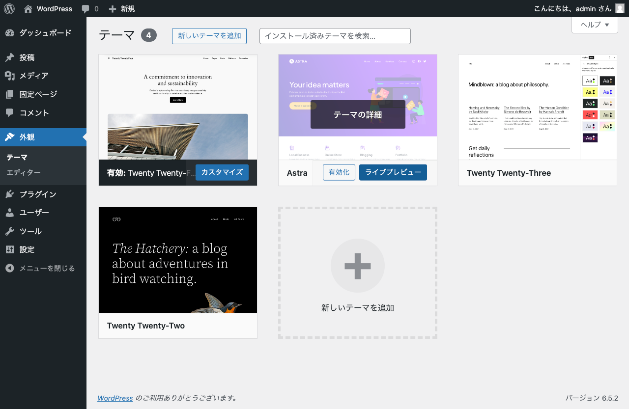629x409 pixels.
Task: Click the バージョン 6.5.2 footer text
Action: tap(592, 398)
